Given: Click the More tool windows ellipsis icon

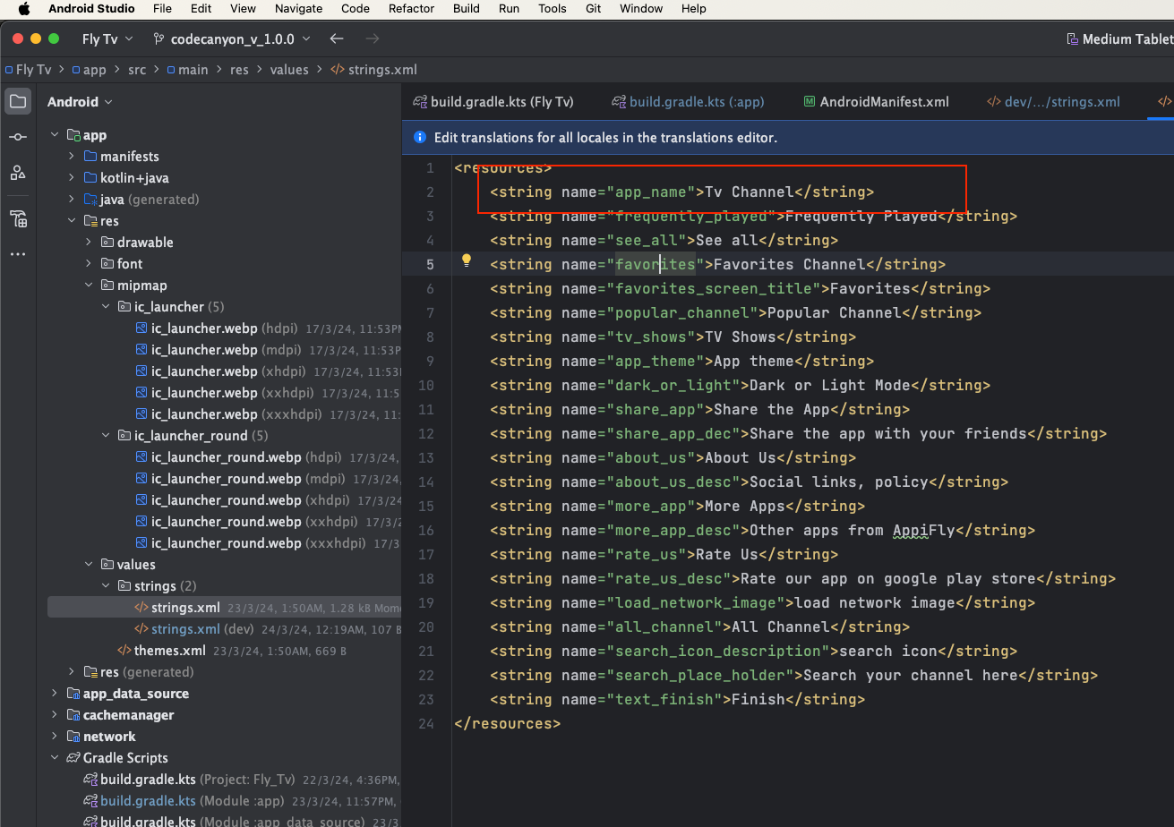Looking at the screenshot, I should coord(18,254).
